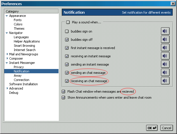Uncheck Flash Chat window when messages received

pos(63,92)
